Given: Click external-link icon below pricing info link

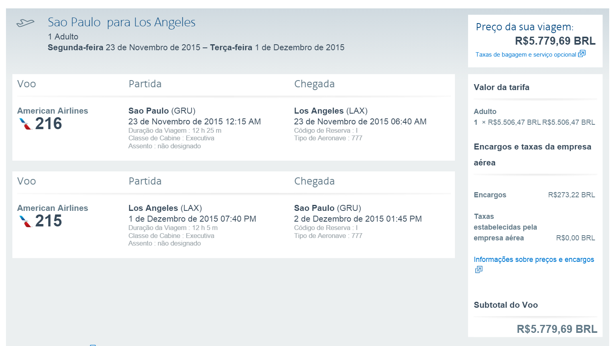Looking at the screenshot, I should (479, 269).
